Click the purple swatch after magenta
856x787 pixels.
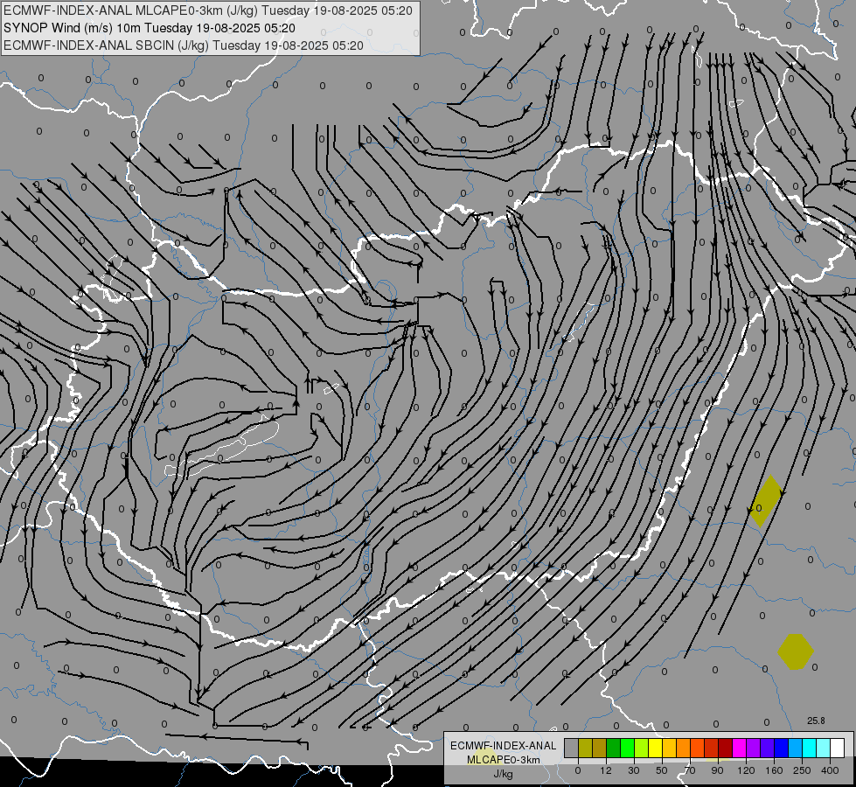click(754, 748)
